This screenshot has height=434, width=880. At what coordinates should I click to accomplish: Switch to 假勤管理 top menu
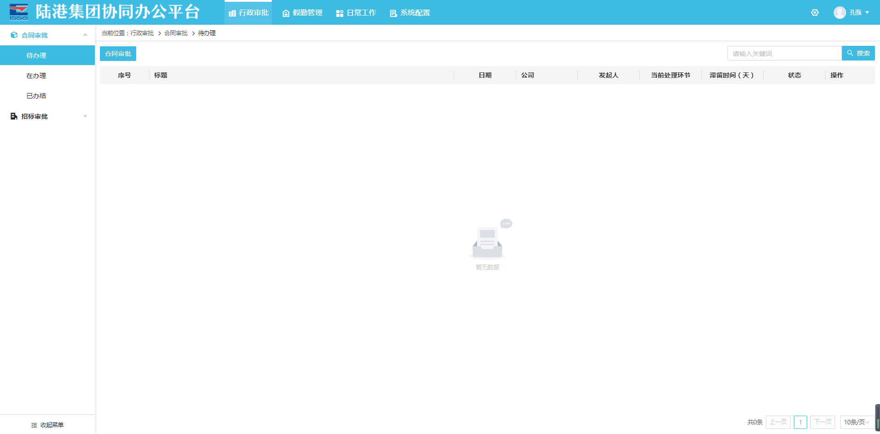[302, 13]
